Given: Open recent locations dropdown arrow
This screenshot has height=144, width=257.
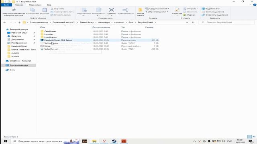Looking at the screenshot, I should pos(15,22).
